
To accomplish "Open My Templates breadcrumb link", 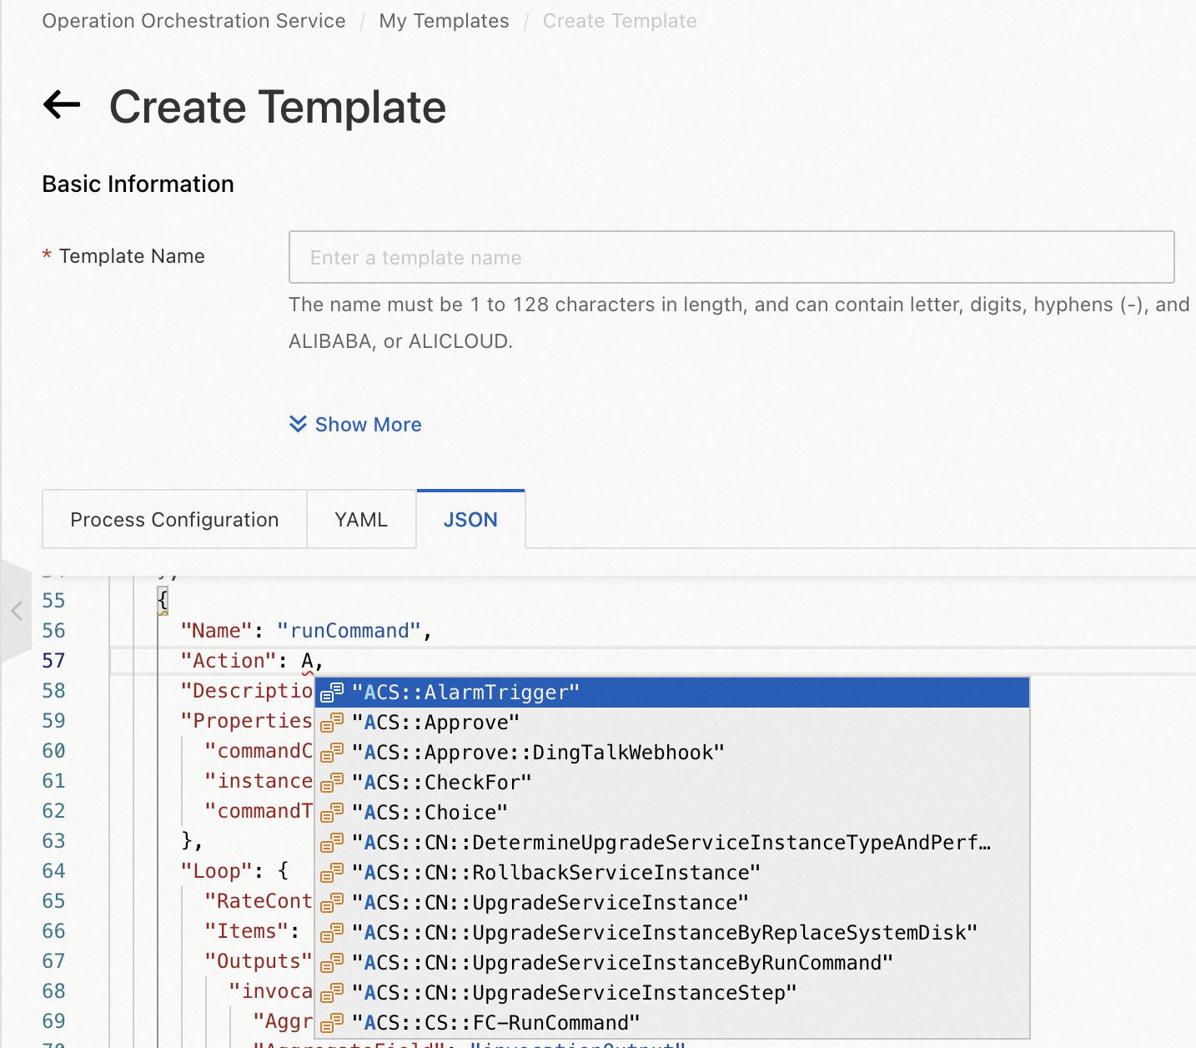I will (444, 21).
